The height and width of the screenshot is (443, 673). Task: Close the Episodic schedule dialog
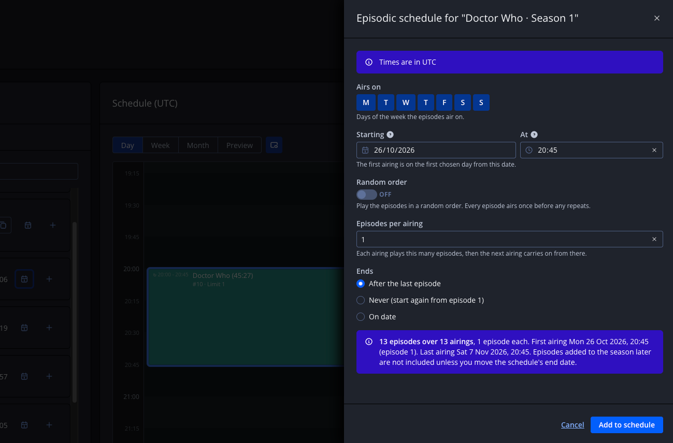(x=657, y=18)
